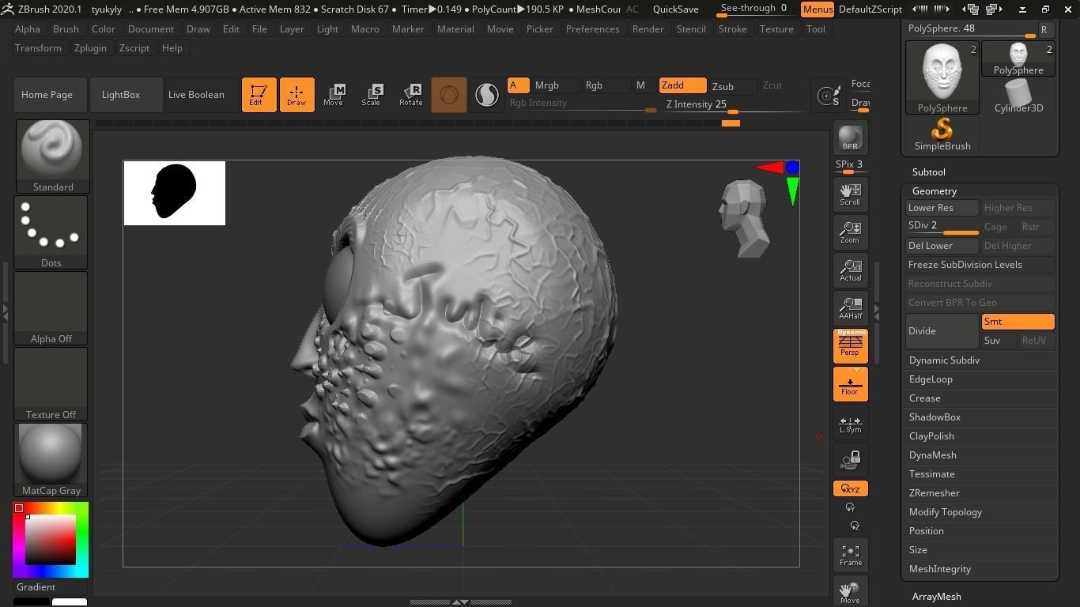The width and height of the screenshot is (1080, 607).
Task: Toggle Smt smoothing on divide
Action: [1018, 322]
